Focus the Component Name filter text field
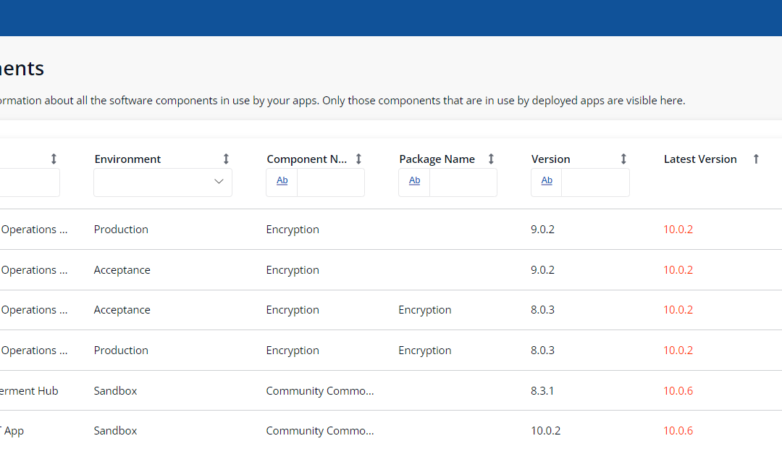Image resolution: width=782 pixels, height=449 pixels. (x=331, y=182)
